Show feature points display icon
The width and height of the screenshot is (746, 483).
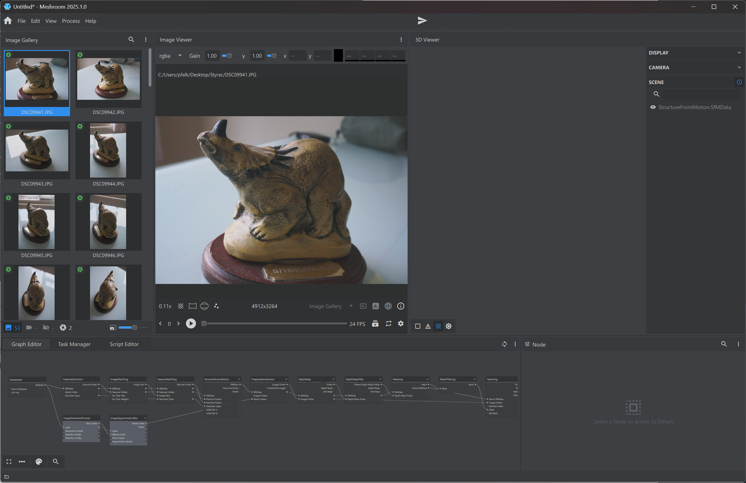pyautogui.click(x=216, y=306)
